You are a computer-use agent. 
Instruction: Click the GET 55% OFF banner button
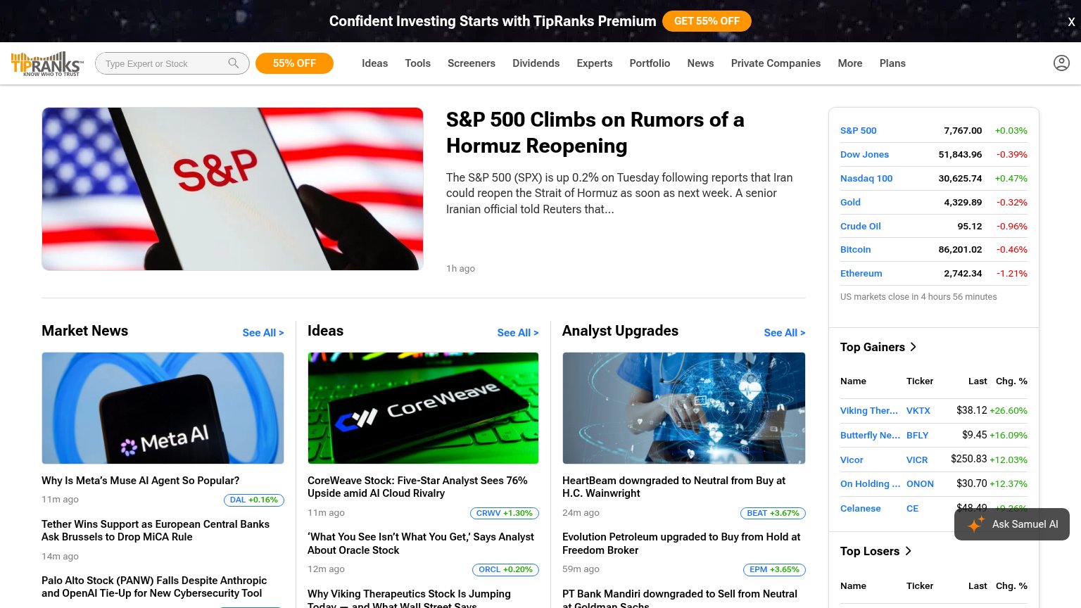click(707, 21)
